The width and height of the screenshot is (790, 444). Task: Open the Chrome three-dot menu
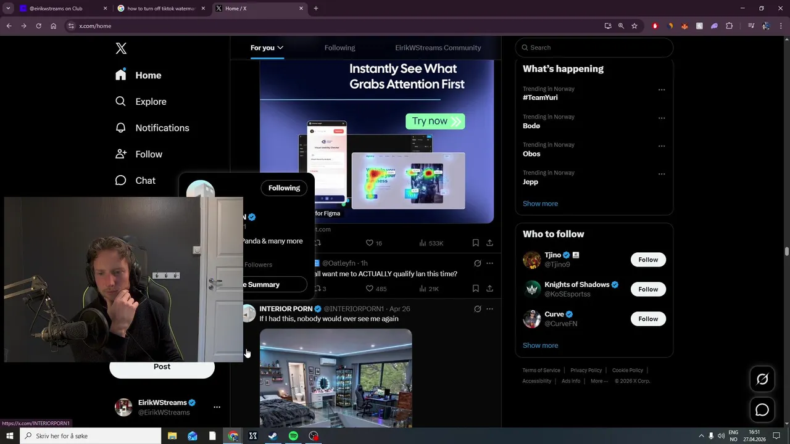click(x=780, y=26)
